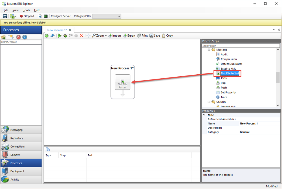The image size is (282, 189).
Task: Open the new process dropdown arrow
Action: pyautogui.click(x=14, y=37)
